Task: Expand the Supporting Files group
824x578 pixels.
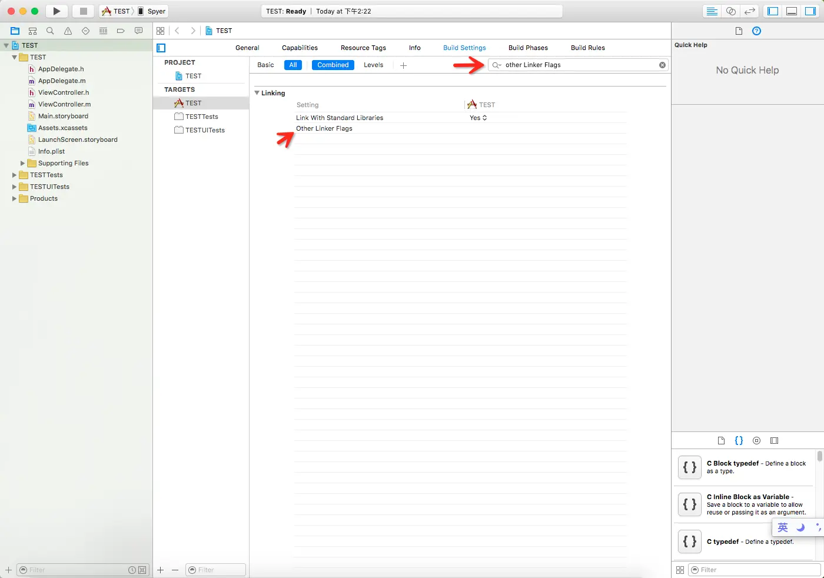Action: (22, 163)
